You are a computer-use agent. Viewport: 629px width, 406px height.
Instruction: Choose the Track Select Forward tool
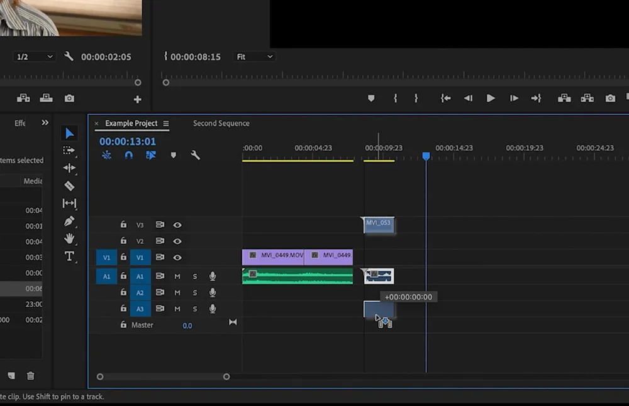69,151
